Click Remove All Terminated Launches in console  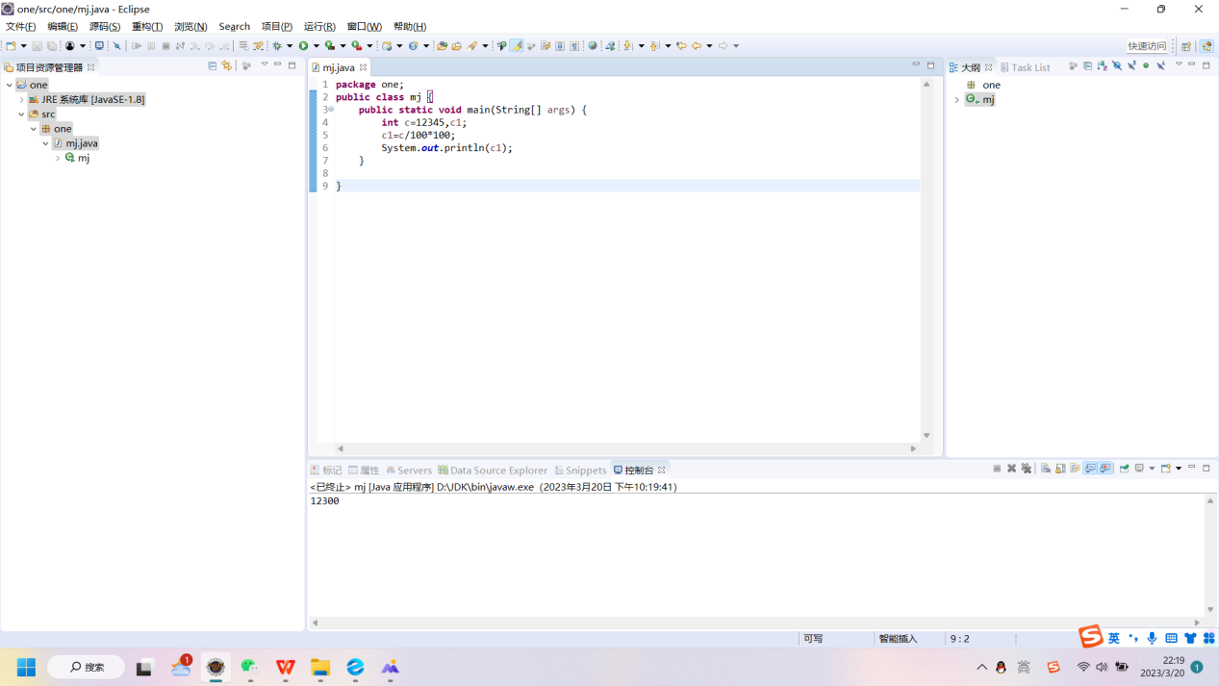click(1027, 469)
